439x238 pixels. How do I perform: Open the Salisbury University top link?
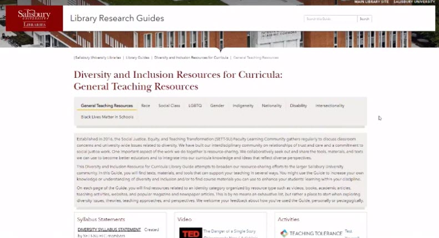coord(414,2)
